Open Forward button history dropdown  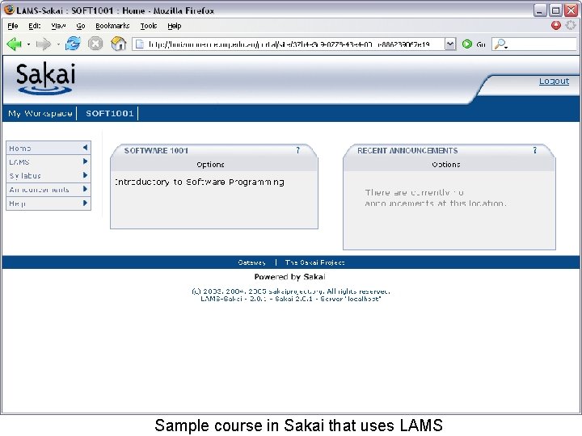pos(58,44)
